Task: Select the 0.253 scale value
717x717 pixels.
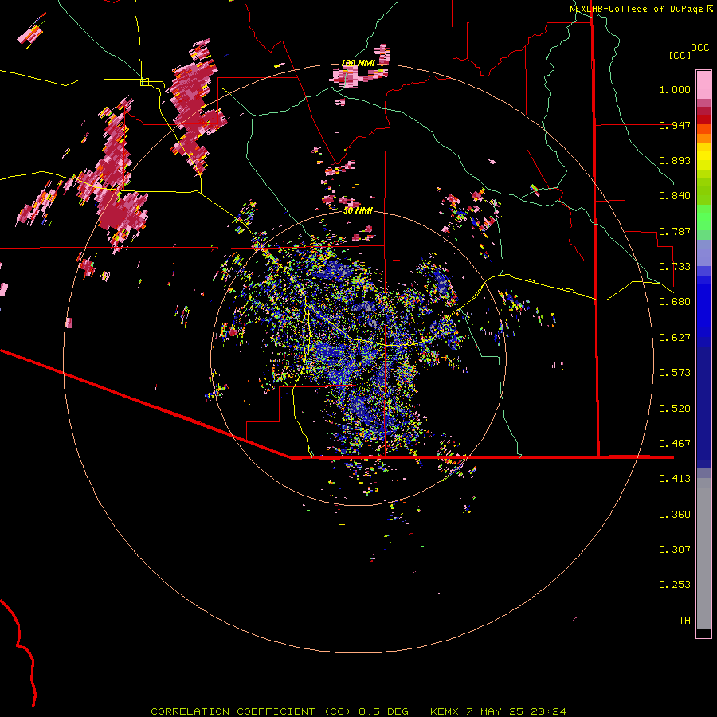Action: click(x=675, y=585)
